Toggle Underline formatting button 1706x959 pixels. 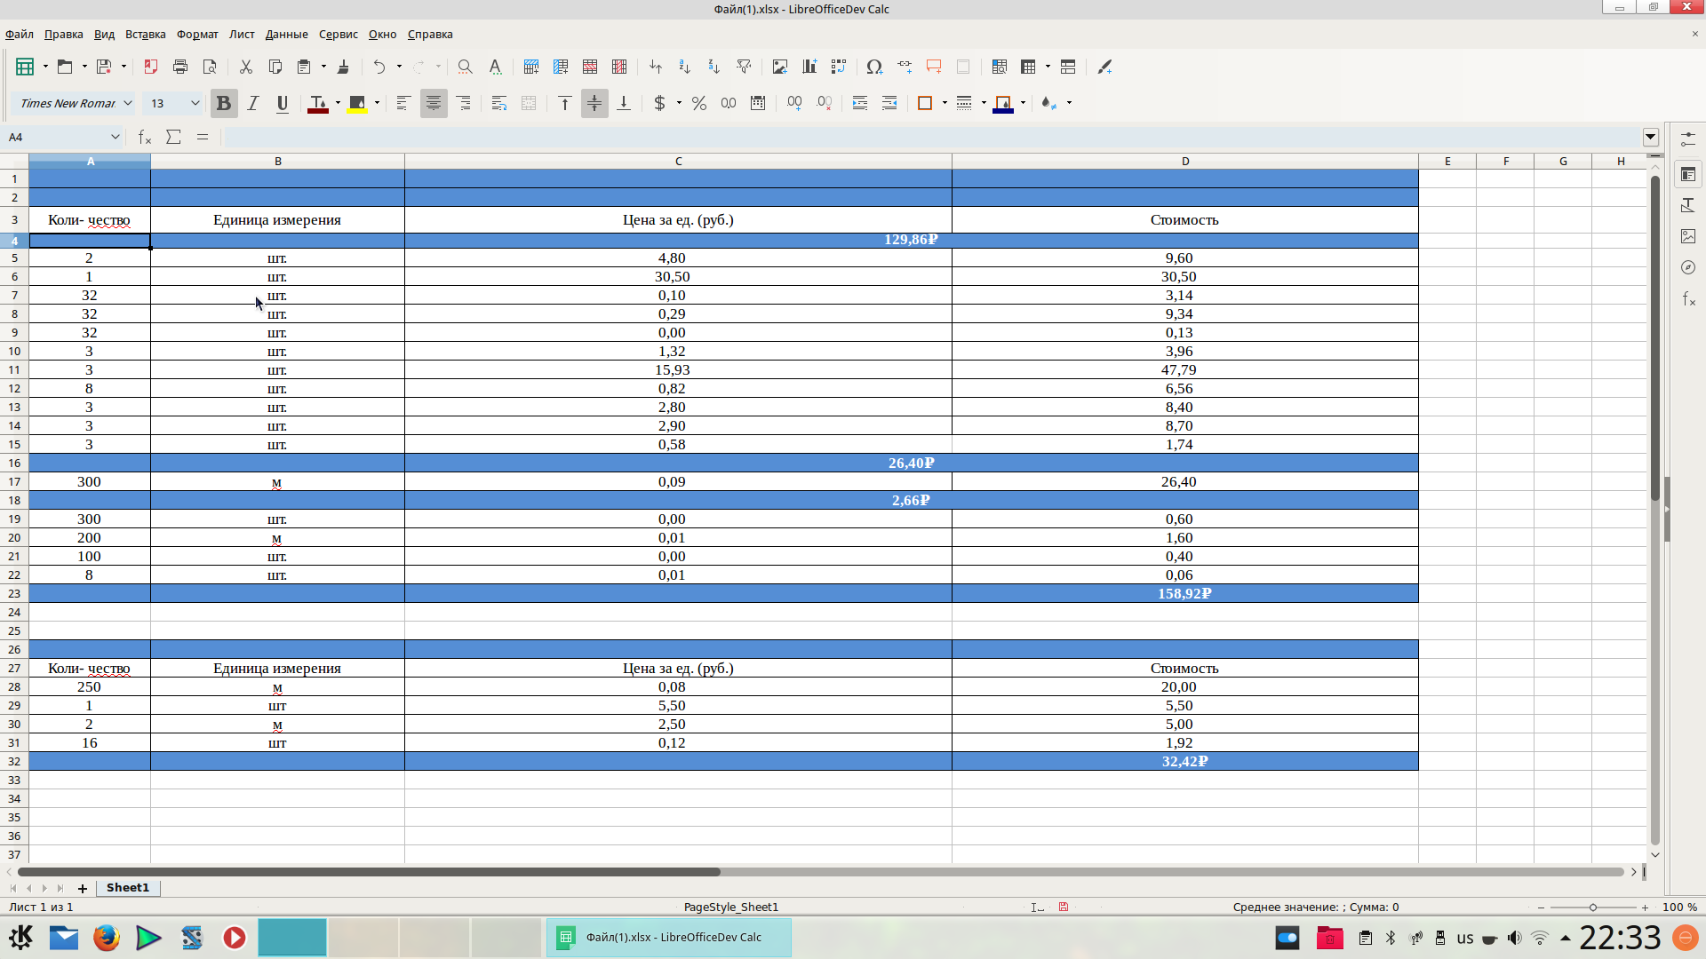(283, 103)
